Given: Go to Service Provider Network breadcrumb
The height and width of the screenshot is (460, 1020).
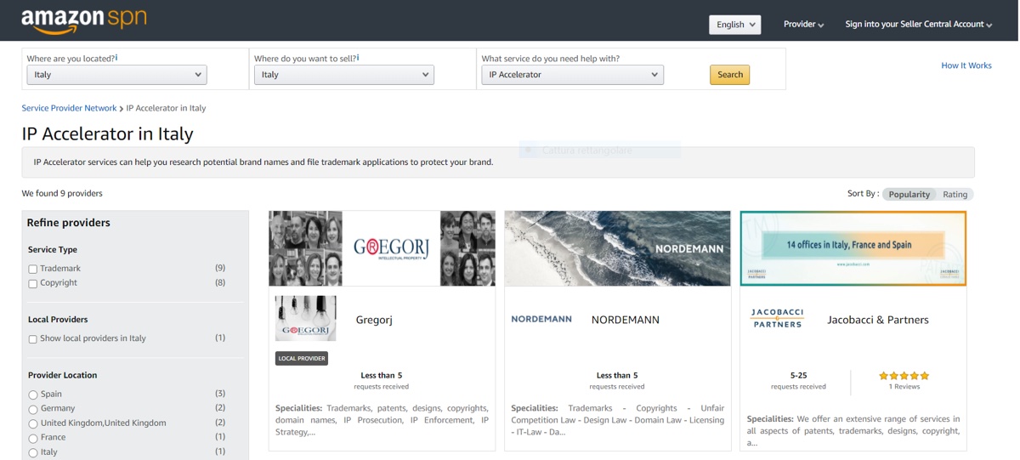Looking at the screenshot, I should click(x=69, y=108).
